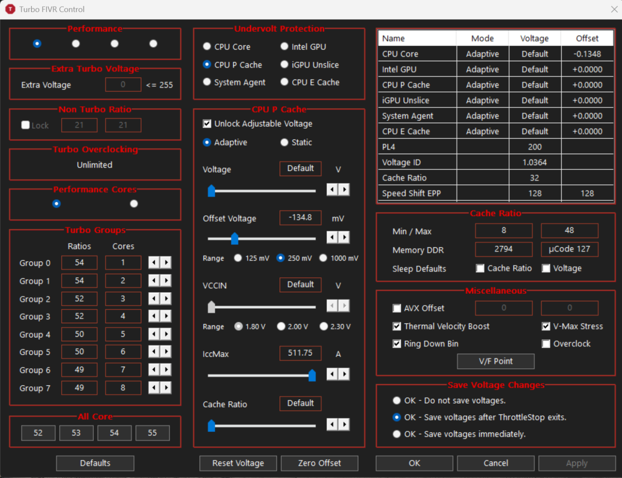The image size is (622, 478).
Task: Select iGPU Unslice radio button
Action: coord(309,65)
